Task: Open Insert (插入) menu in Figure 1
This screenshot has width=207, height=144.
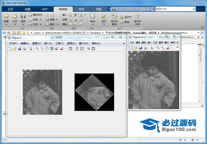Action: point(48,43)
